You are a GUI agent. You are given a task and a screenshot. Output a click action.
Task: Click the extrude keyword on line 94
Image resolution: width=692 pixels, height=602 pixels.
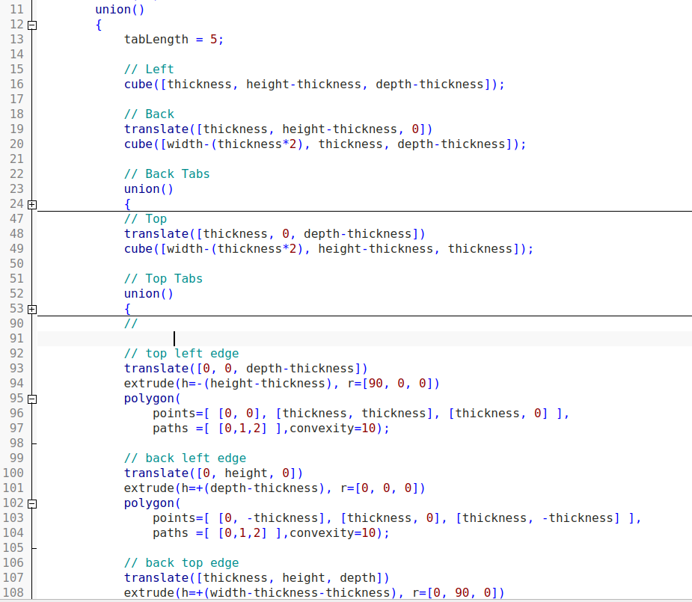coord(149,384)
